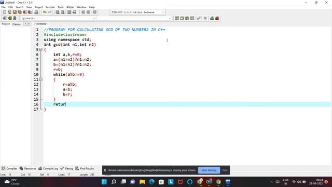Image resolution: width=332 pixels, height=187 pixels.
Task: Select the [*] Untitled1 editor tab
Action: 40,24
